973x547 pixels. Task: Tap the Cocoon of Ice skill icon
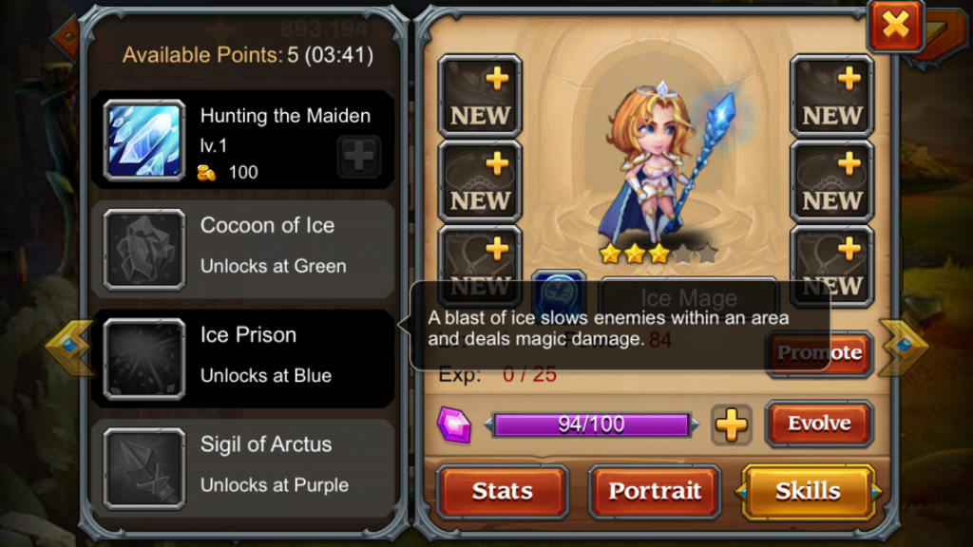click(144, 250)
